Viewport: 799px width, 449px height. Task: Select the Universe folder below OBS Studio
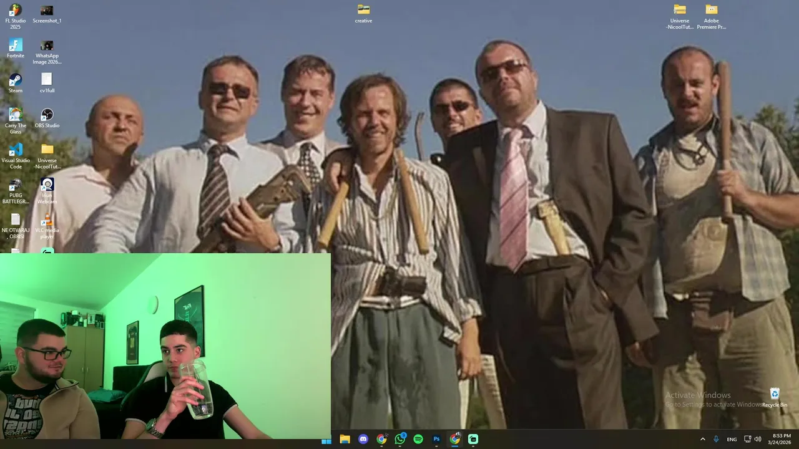pyautogui.click(x=47, y=157)
